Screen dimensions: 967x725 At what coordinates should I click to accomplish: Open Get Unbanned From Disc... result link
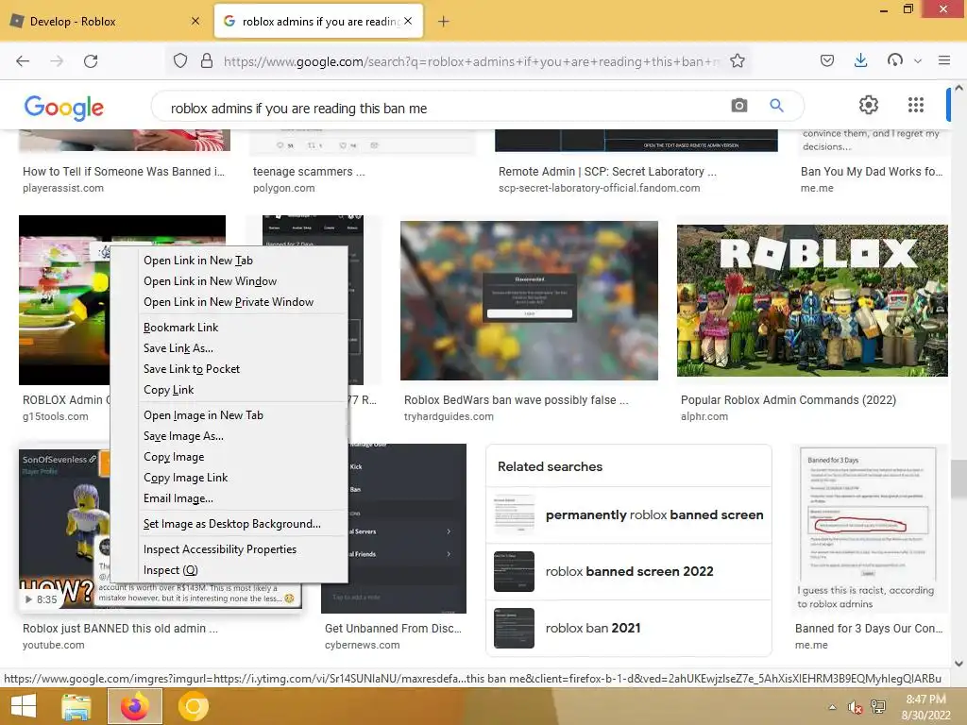(393, 628)
